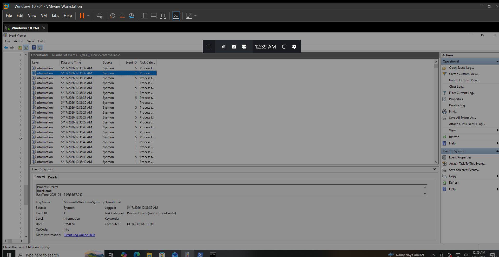Open Game Bar settings gear

(x=294, y=47)
